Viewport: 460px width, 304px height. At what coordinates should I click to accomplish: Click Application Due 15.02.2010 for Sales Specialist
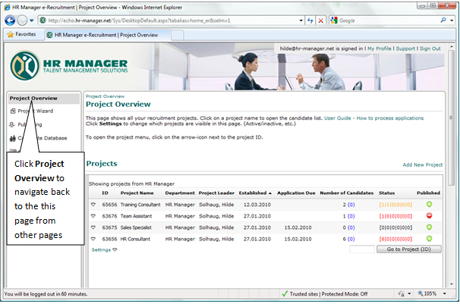[x=298, y=227]
